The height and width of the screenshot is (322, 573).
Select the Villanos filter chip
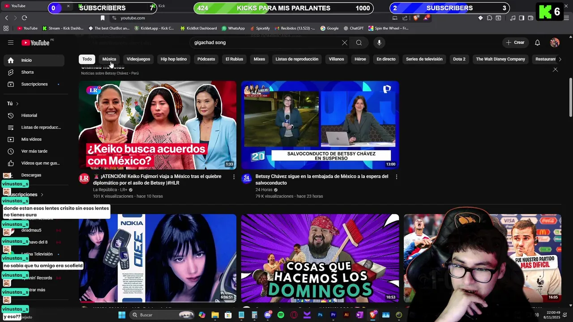pos(336,59)
